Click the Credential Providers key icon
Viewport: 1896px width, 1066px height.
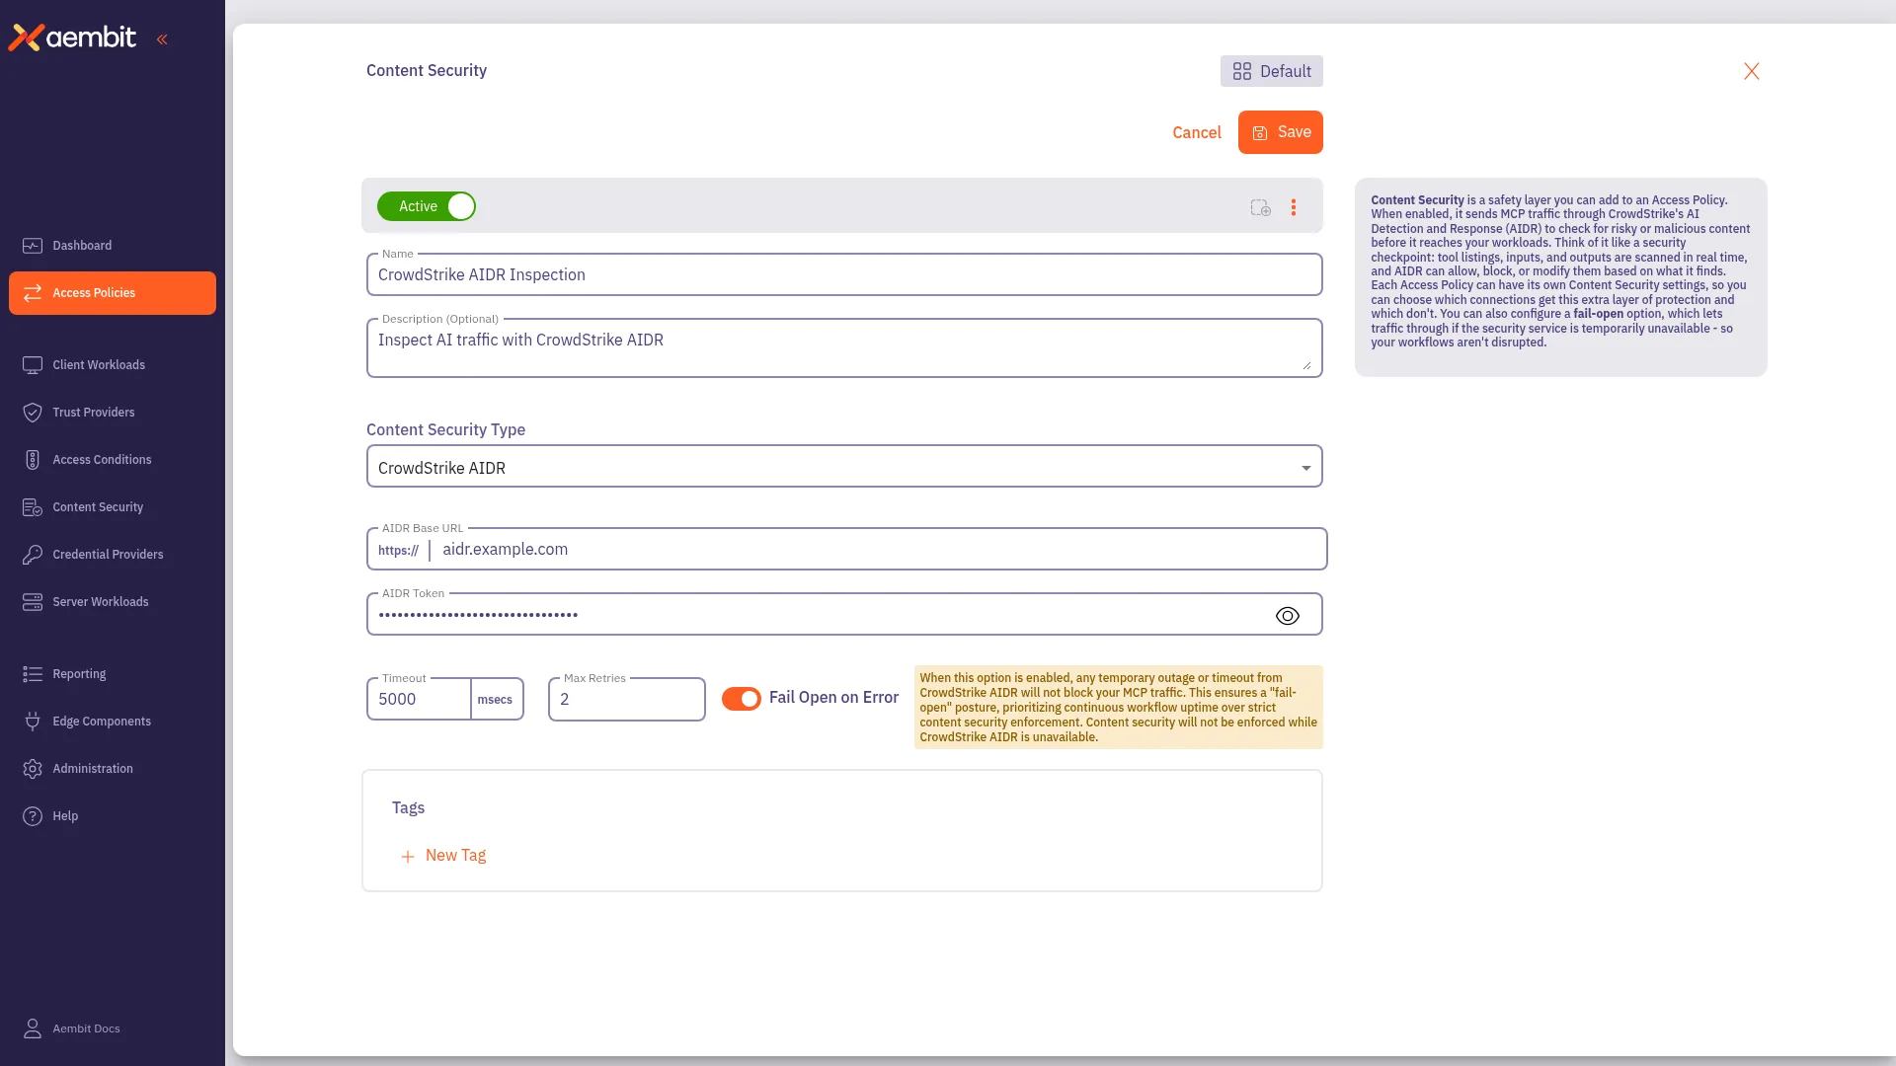tap(33, 555)
